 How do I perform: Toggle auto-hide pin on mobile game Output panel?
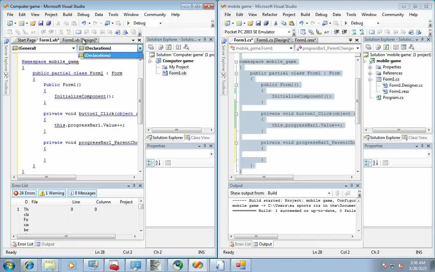tap(351, 186)
